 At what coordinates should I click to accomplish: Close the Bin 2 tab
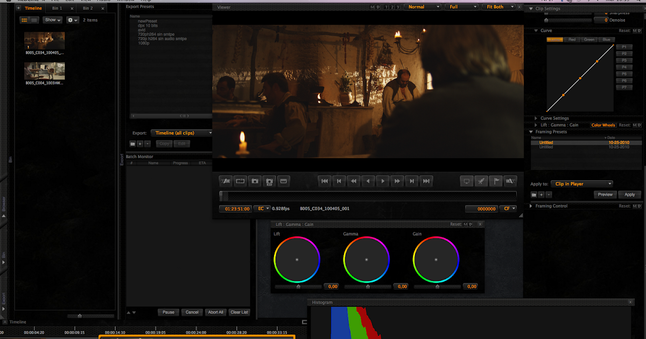click(102, 9)
